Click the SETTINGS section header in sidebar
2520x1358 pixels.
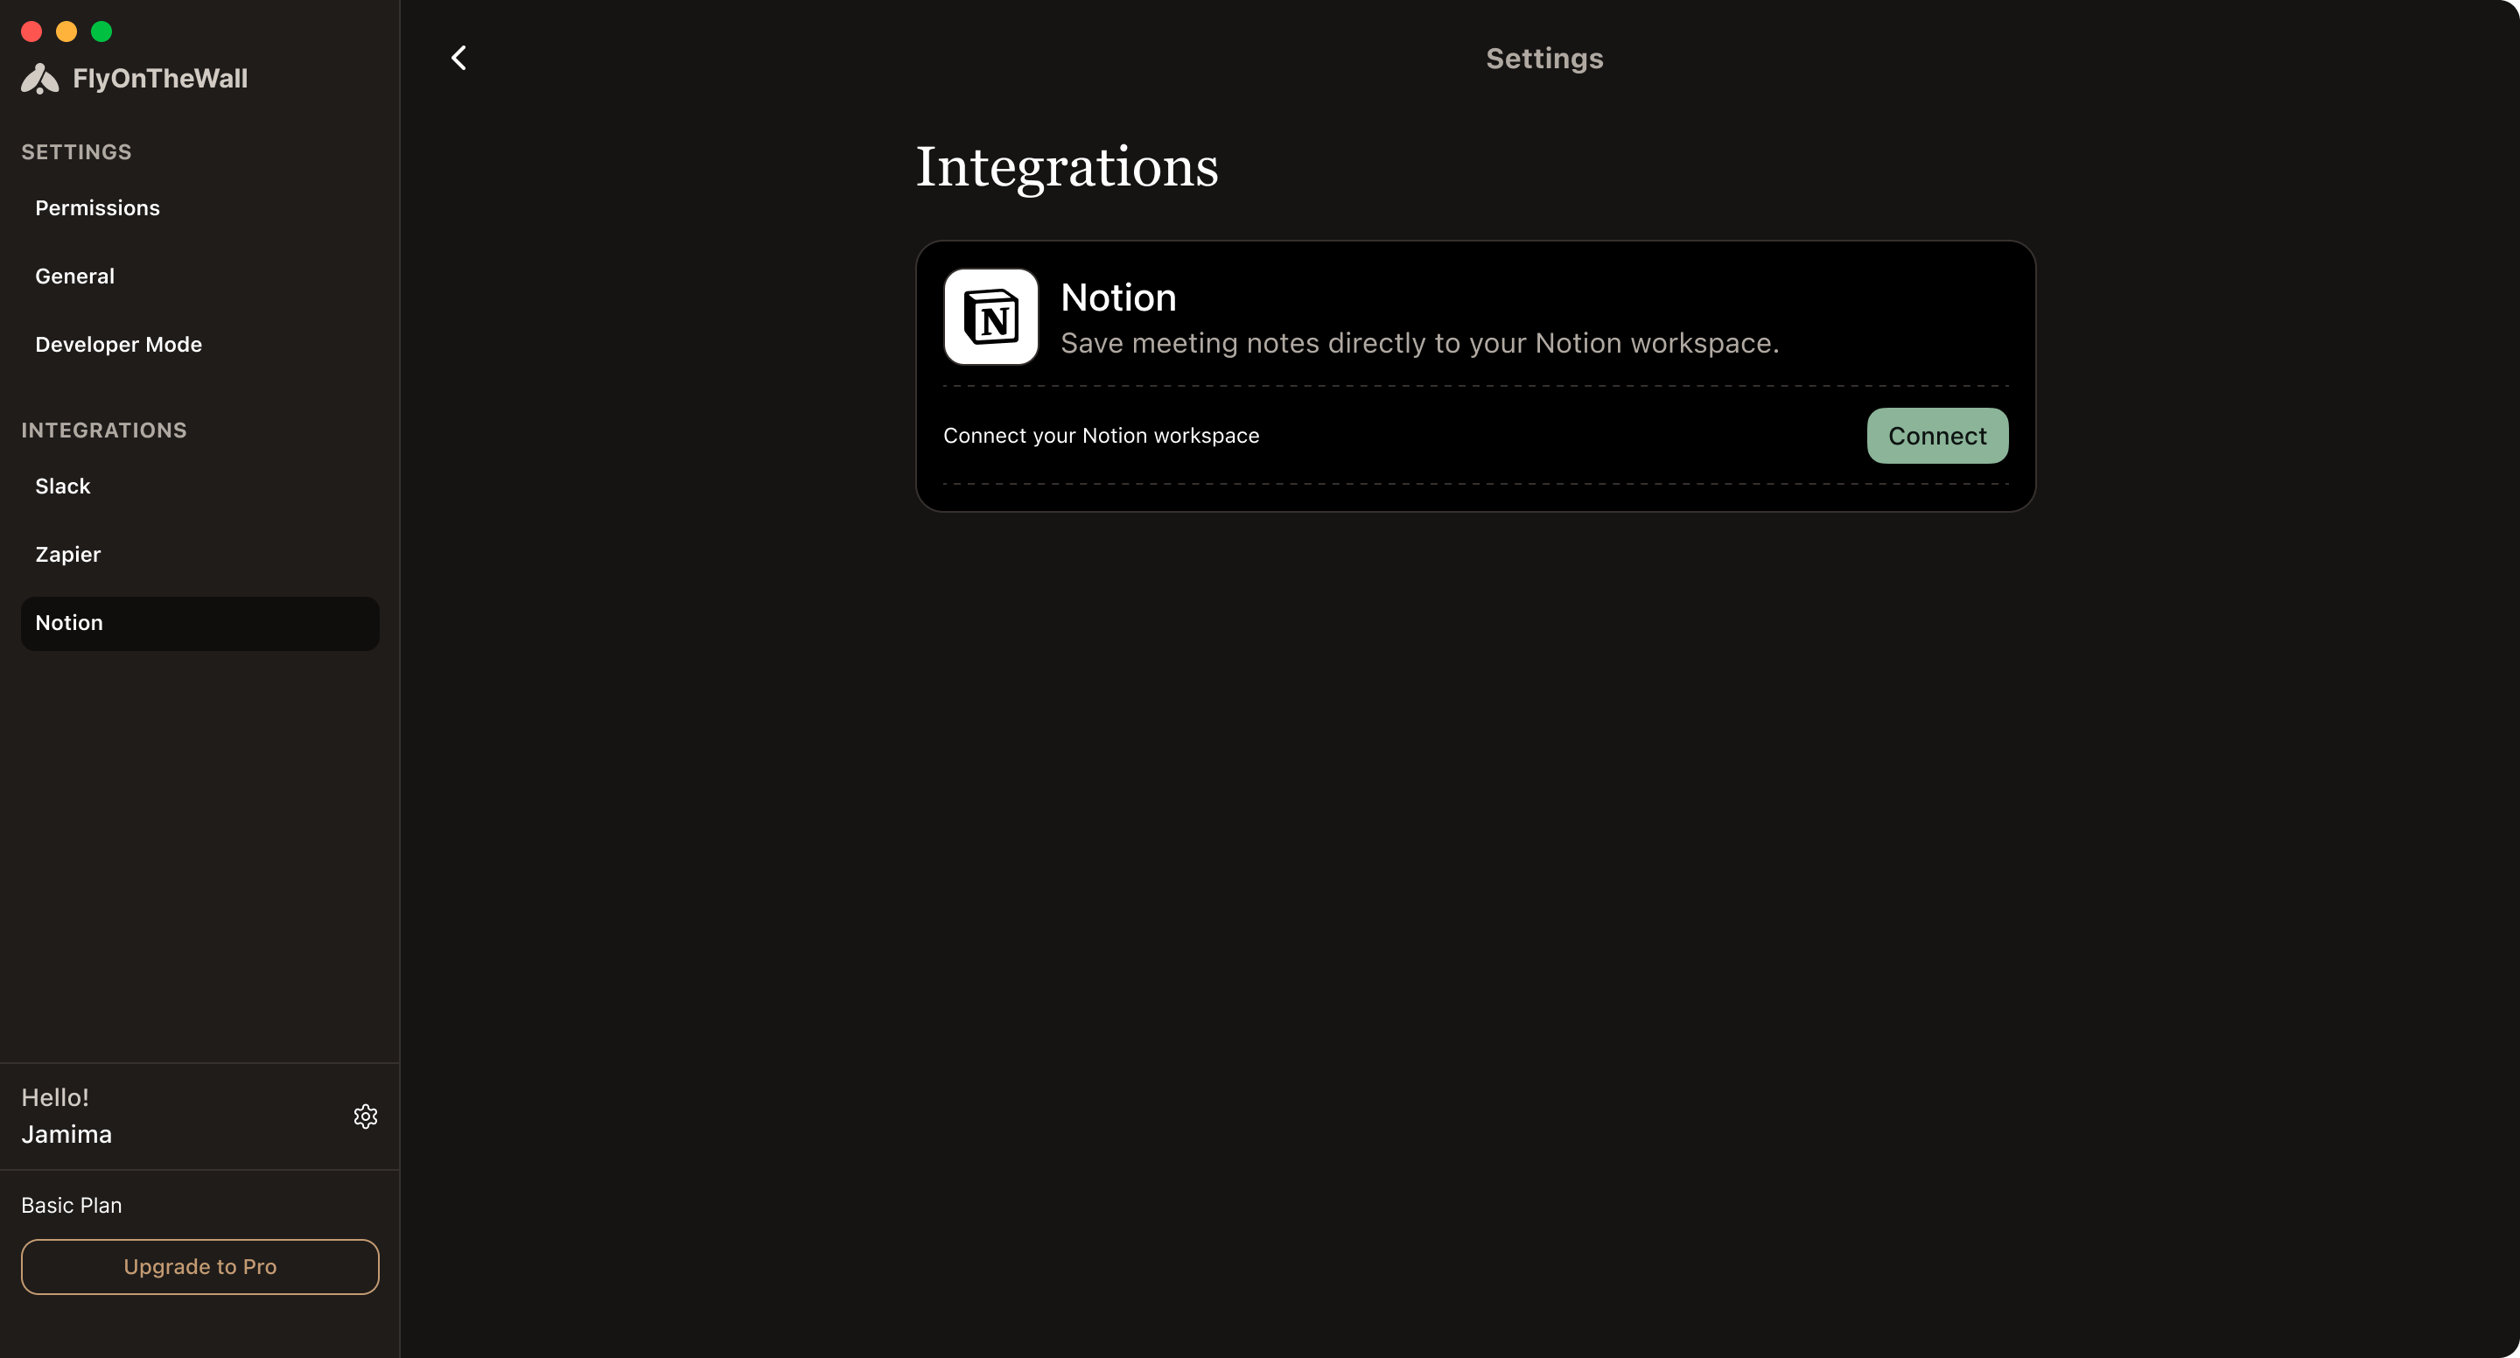76,152
